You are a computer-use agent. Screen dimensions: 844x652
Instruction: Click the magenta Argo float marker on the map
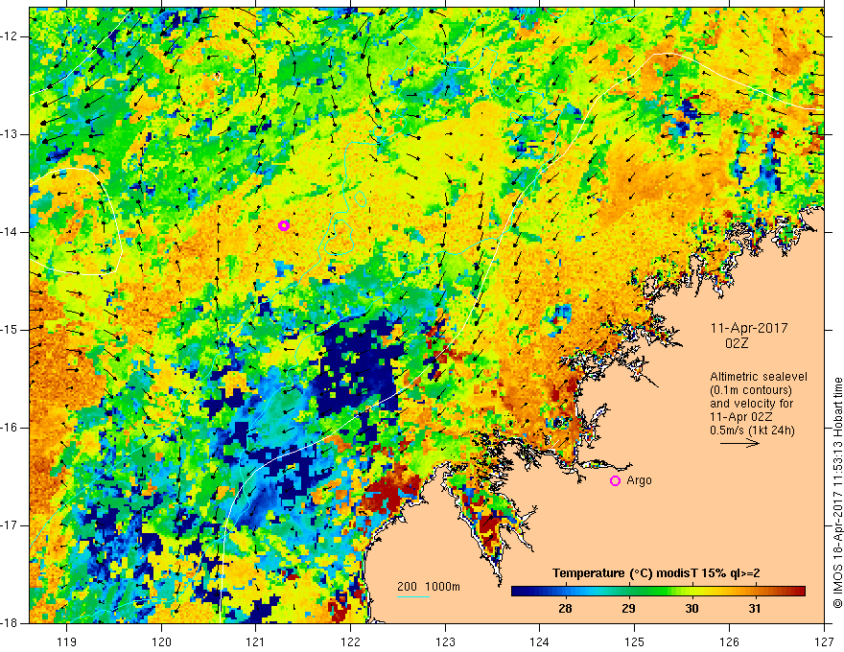coord(284,225)
